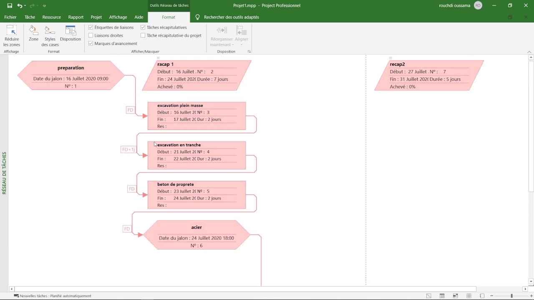Switch to Team Planner view icon
The height and width of the screenshot is (300, 534).
pyautogui.click(x=455, y=296)
